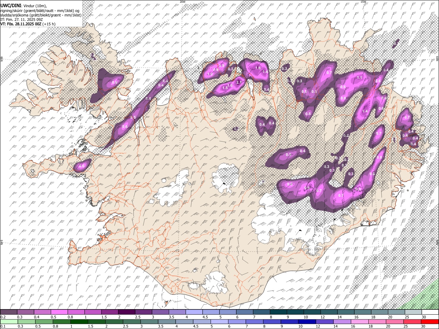Pick the lightest green lower swatch labelled 0.1
The image size is (439, 329).
point(9,322)
